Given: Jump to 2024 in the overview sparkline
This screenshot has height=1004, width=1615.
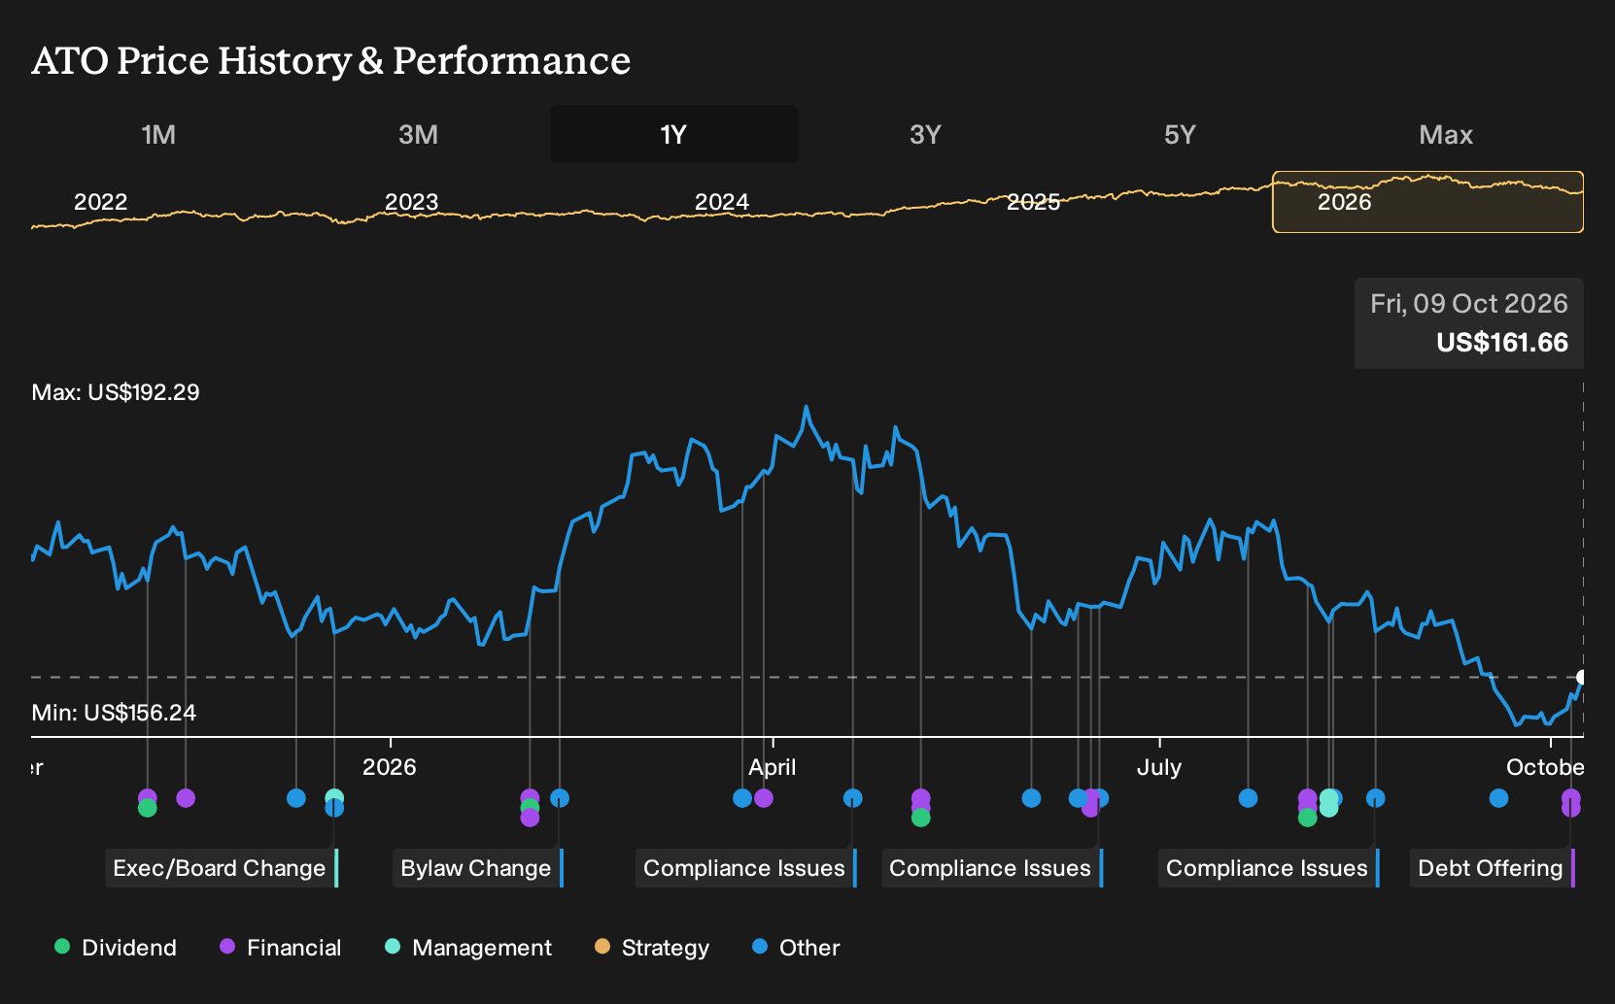Looking at the screenshot, I should pos(722,202).
